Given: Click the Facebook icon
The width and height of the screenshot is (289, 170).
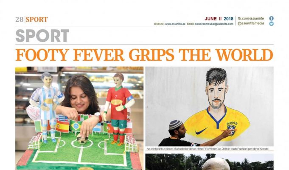Looking at the screenshot, I should tap(271, 18).
